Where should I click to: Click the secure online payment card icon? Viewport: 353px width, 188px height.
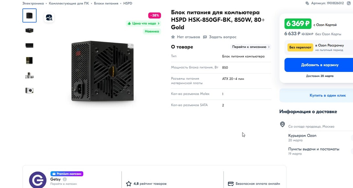pyautogui.click(x=231, y=184)
